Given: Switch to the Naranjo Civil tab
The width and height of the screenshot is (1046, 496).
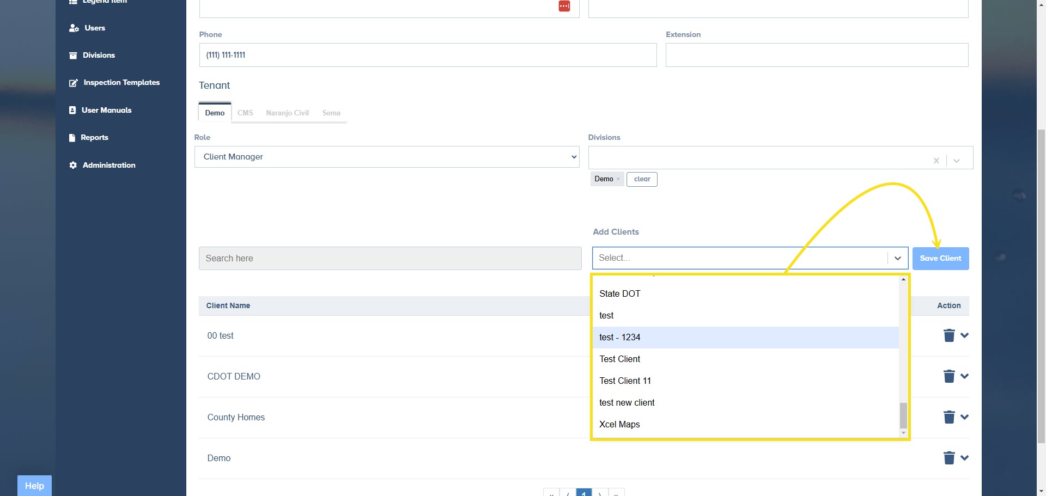Looking at the screenshot, I should [x=287, y=113].
